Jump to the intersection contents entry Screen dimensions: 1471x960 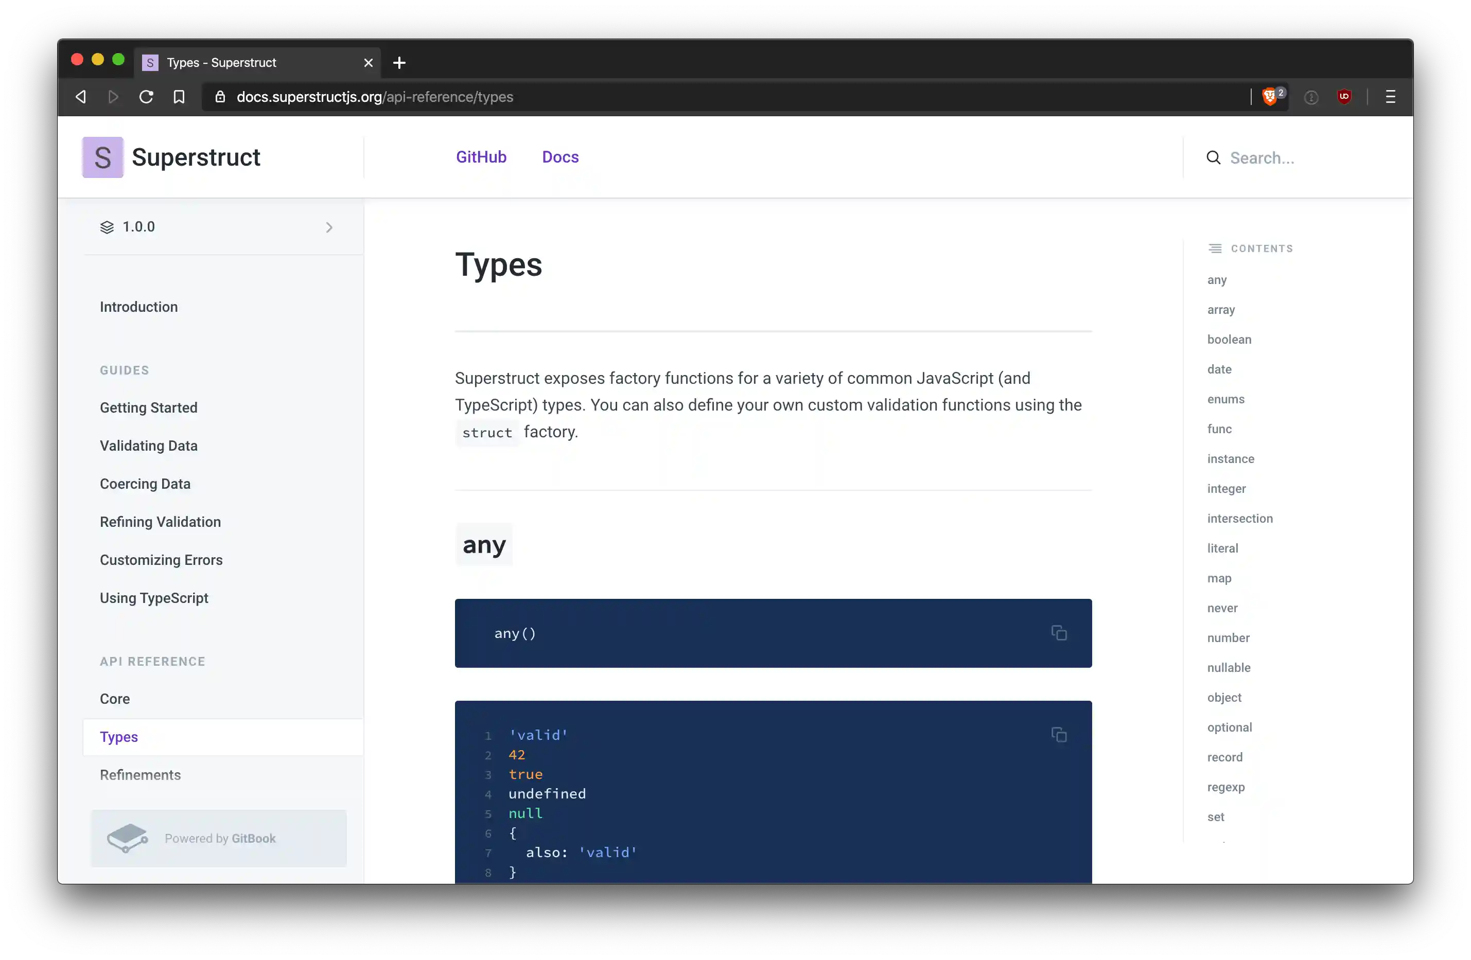pyautogui.click(x=1239, y=518)
